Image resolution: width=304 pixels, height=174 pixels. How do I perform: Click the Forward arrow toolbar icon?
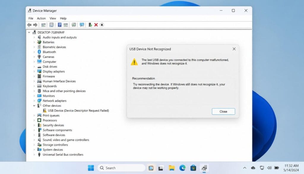click(35, 25)
